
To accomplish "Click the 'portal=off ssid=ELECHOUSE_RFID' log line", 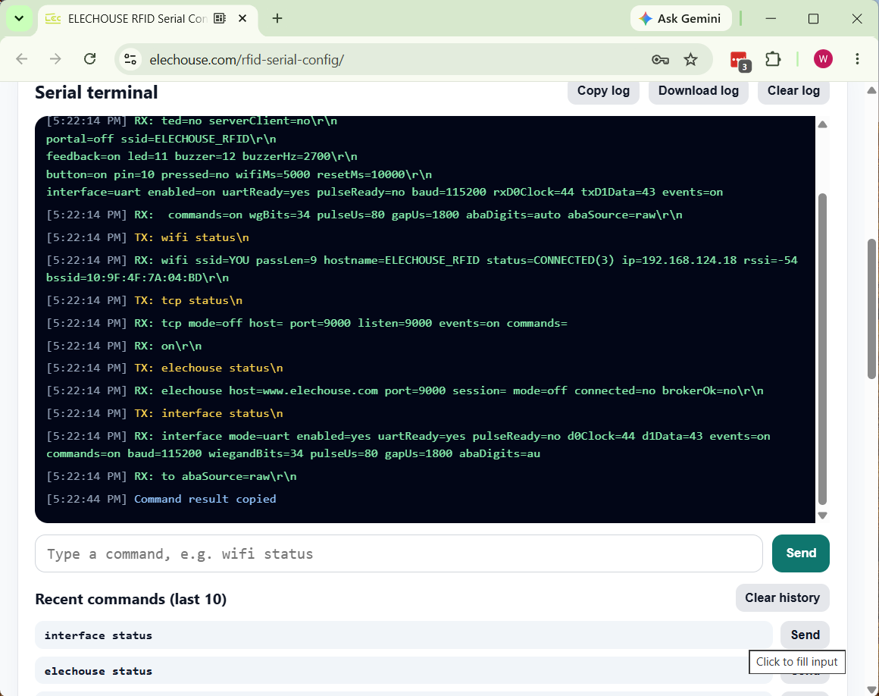I will [x=161, y=139].
